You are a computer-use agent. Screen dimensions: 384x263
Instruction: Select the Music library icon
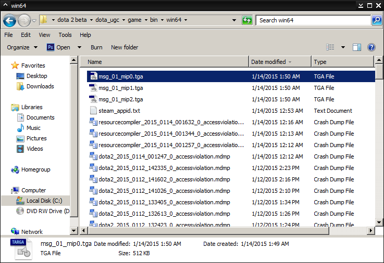click(x=21, y=128)
